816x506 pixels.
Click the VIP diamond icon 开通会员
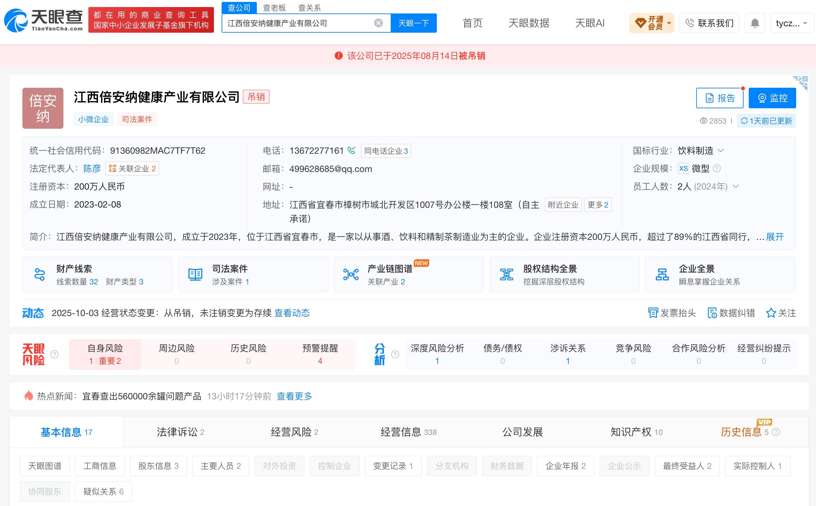(641, 23)
